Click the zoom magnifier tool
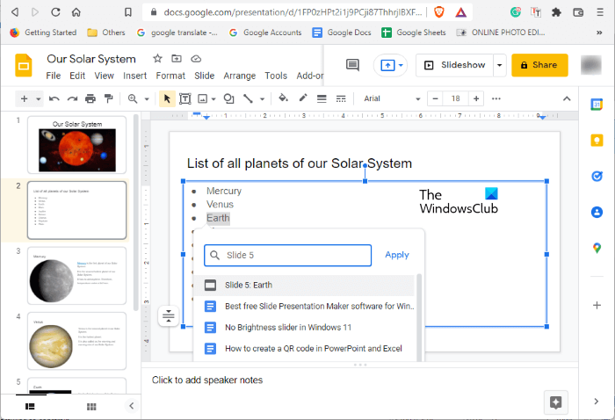The height and width of the screenshot is (420, 615). tap(133, 98)
